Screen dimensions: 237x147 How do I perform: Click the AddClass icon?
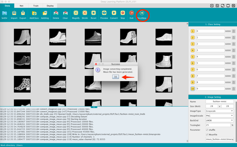[34, 13]
